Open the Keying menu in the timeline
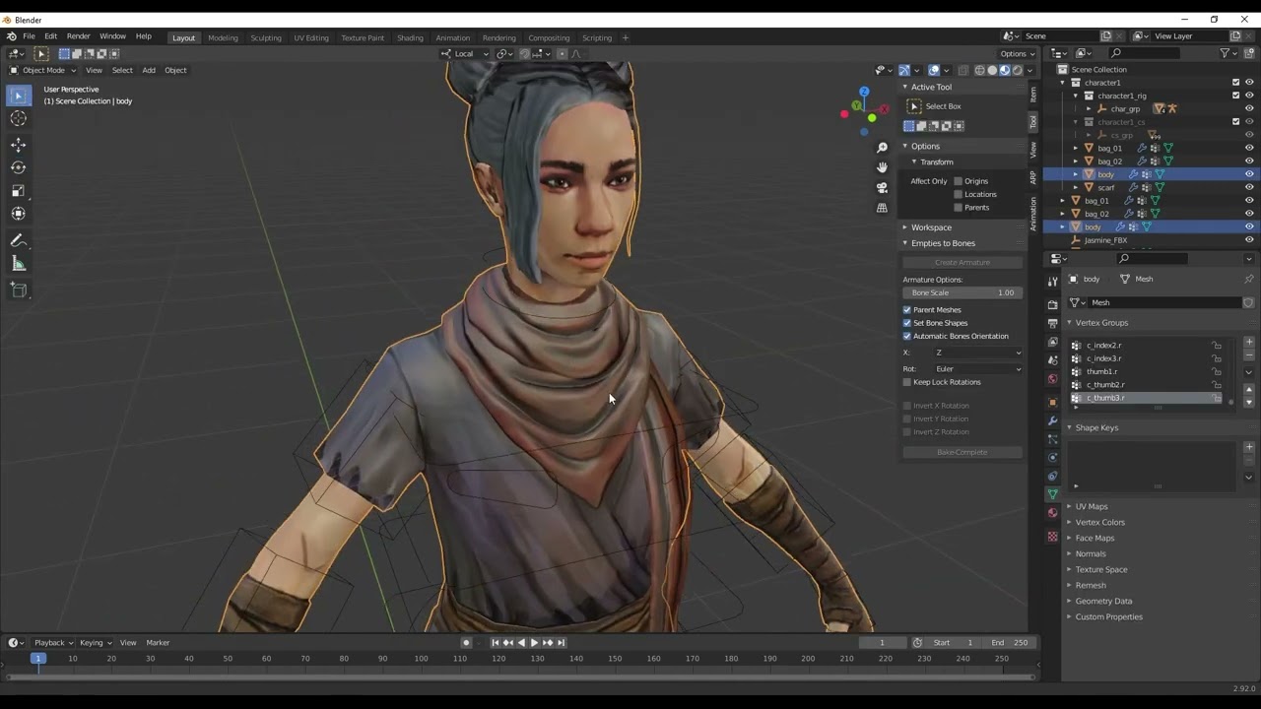Image resolution: width=1261 pixels, height=709 pixels. coord(94,643)
